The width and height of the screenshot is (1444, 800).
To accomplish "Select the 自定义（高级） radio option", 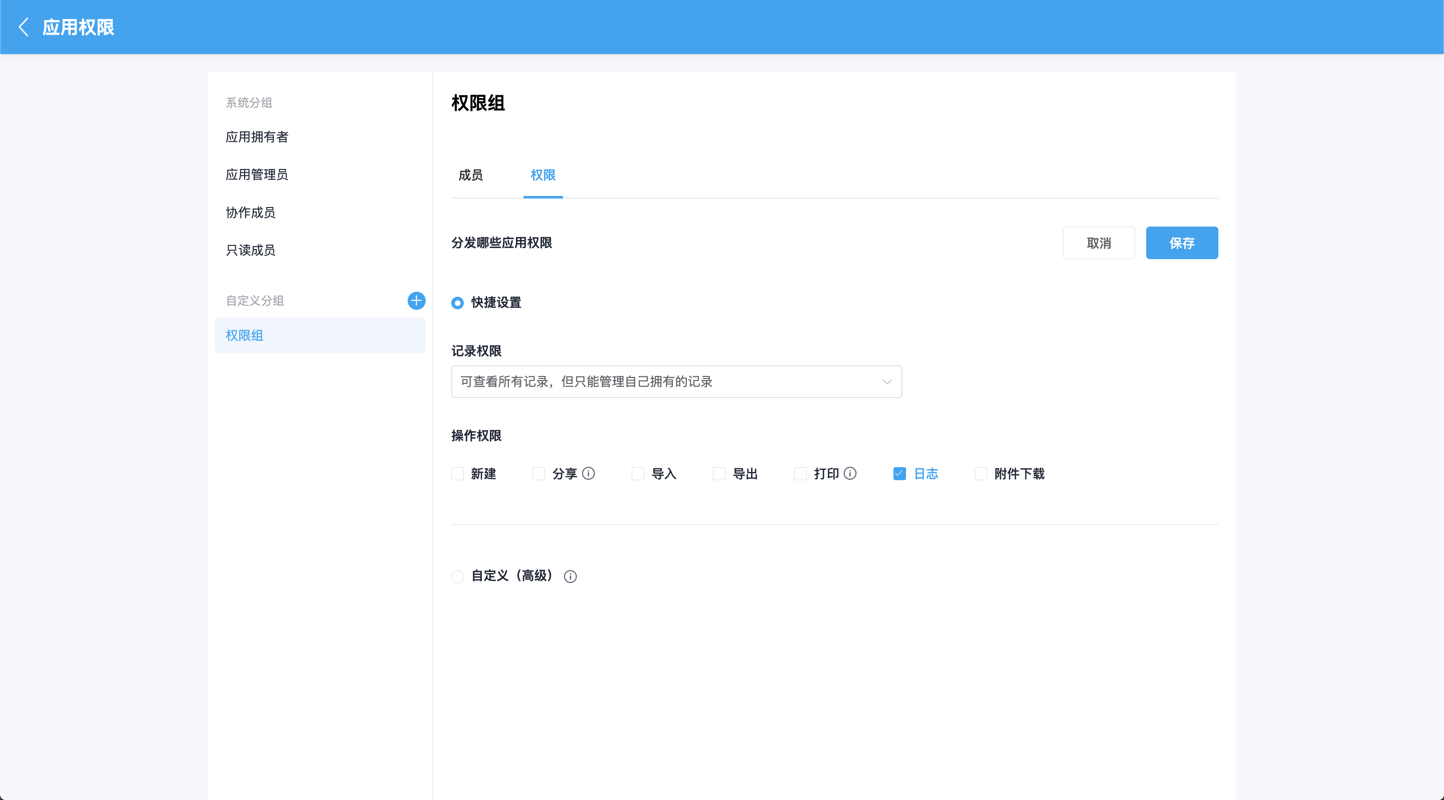I will tap(457, 576).
